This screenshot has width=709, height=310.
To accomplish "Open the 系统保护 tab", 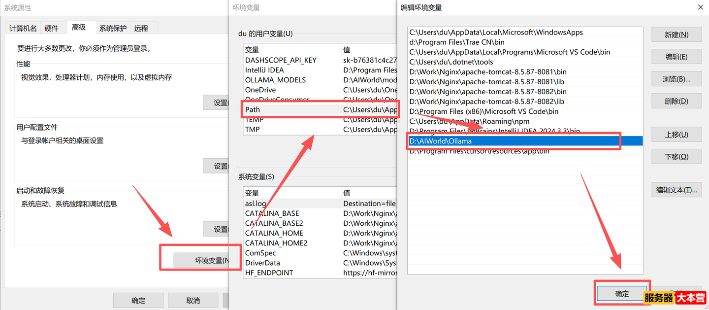I will pyautogui.click(x=113, y=28).
